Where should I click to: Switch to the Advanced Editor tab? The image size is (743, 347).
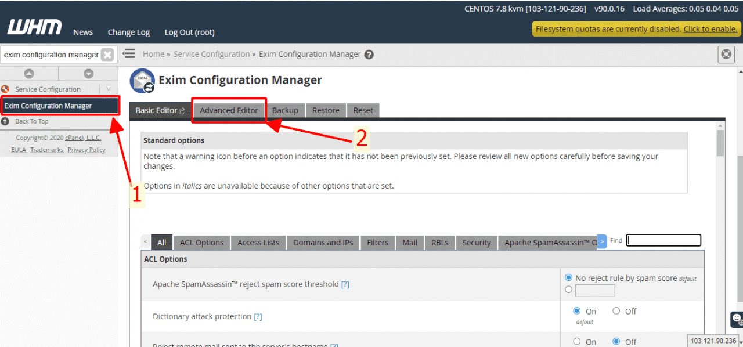point(229,110)
